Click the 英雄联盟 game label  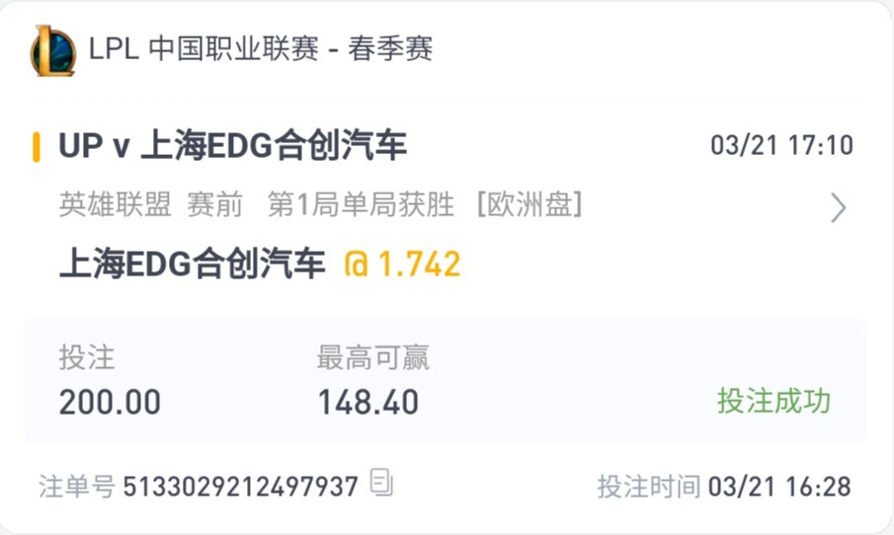[x=116, y=204]
